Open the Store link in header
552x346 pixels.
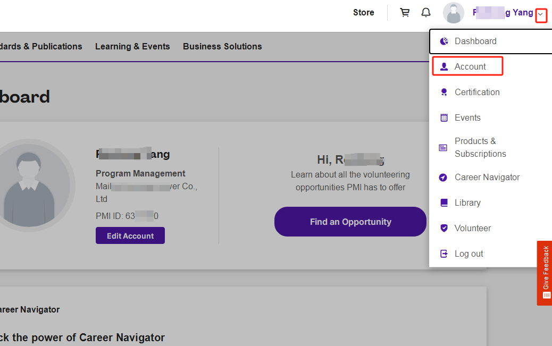[363, 13]
